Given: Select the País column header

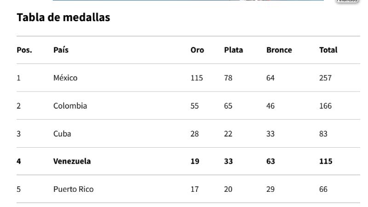Looking at the screenshot, I should click(61, 50).
